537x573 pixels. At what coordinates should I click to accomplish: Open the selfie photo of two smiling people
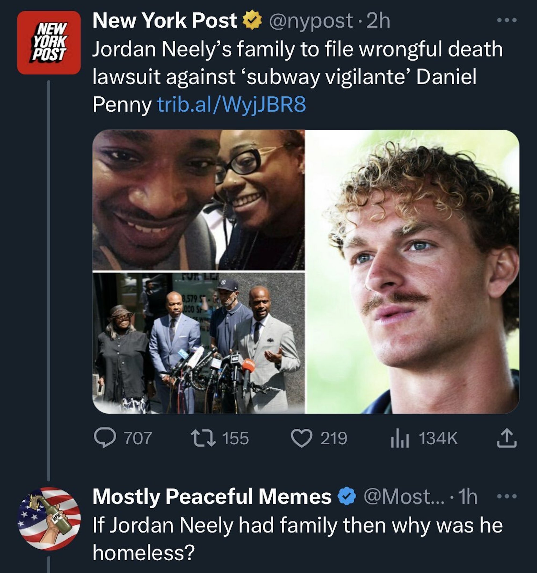click(x=198, y=200)
